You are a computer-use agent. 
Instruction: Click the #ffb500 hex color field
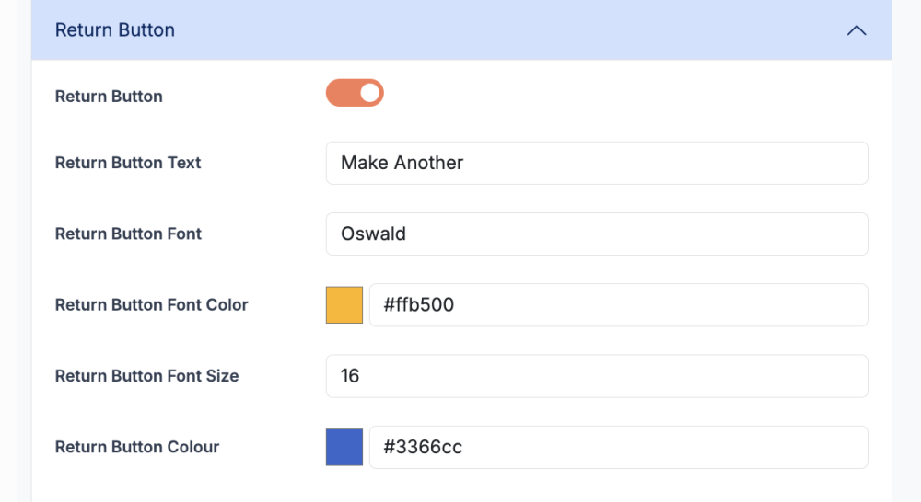(x=618, y=305)
